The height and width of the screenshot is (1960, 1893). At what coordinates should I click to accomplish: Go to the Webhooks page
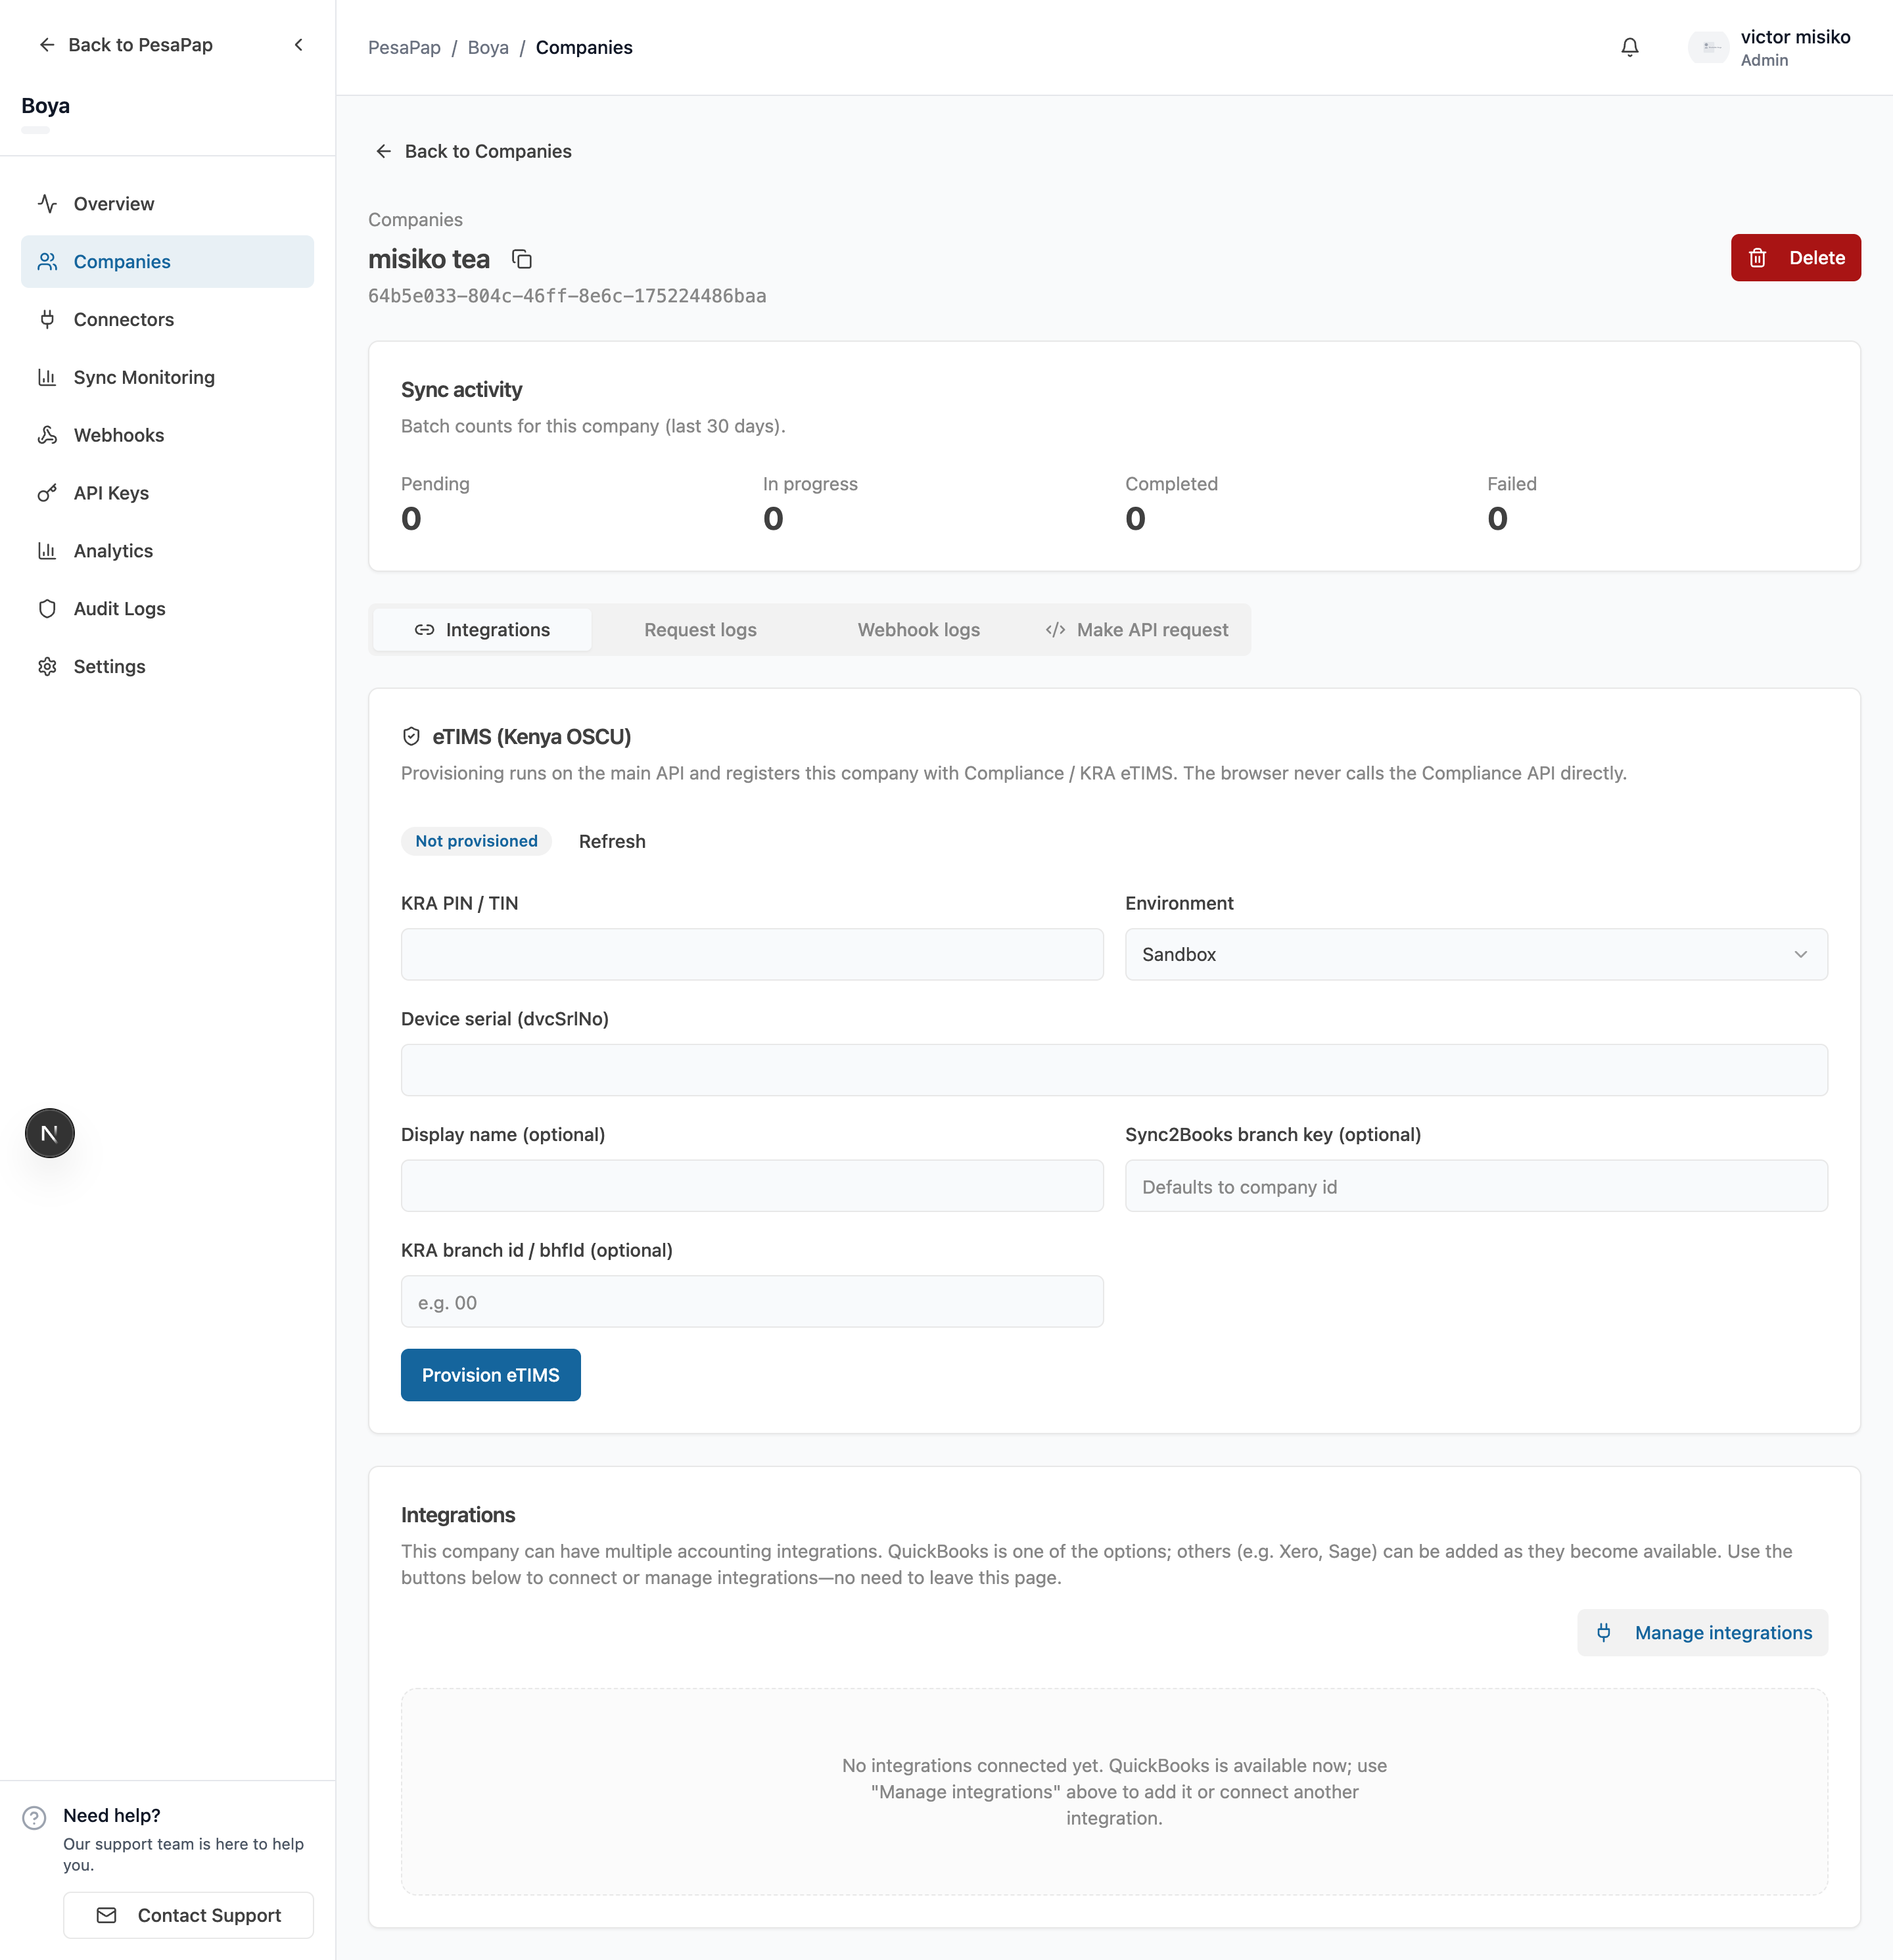click(167, 435)
